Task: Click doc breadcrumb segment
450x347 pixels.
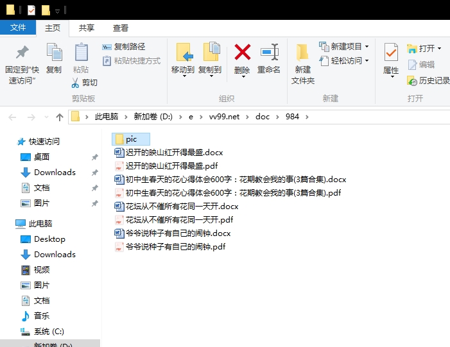Action: coord(263,117)
